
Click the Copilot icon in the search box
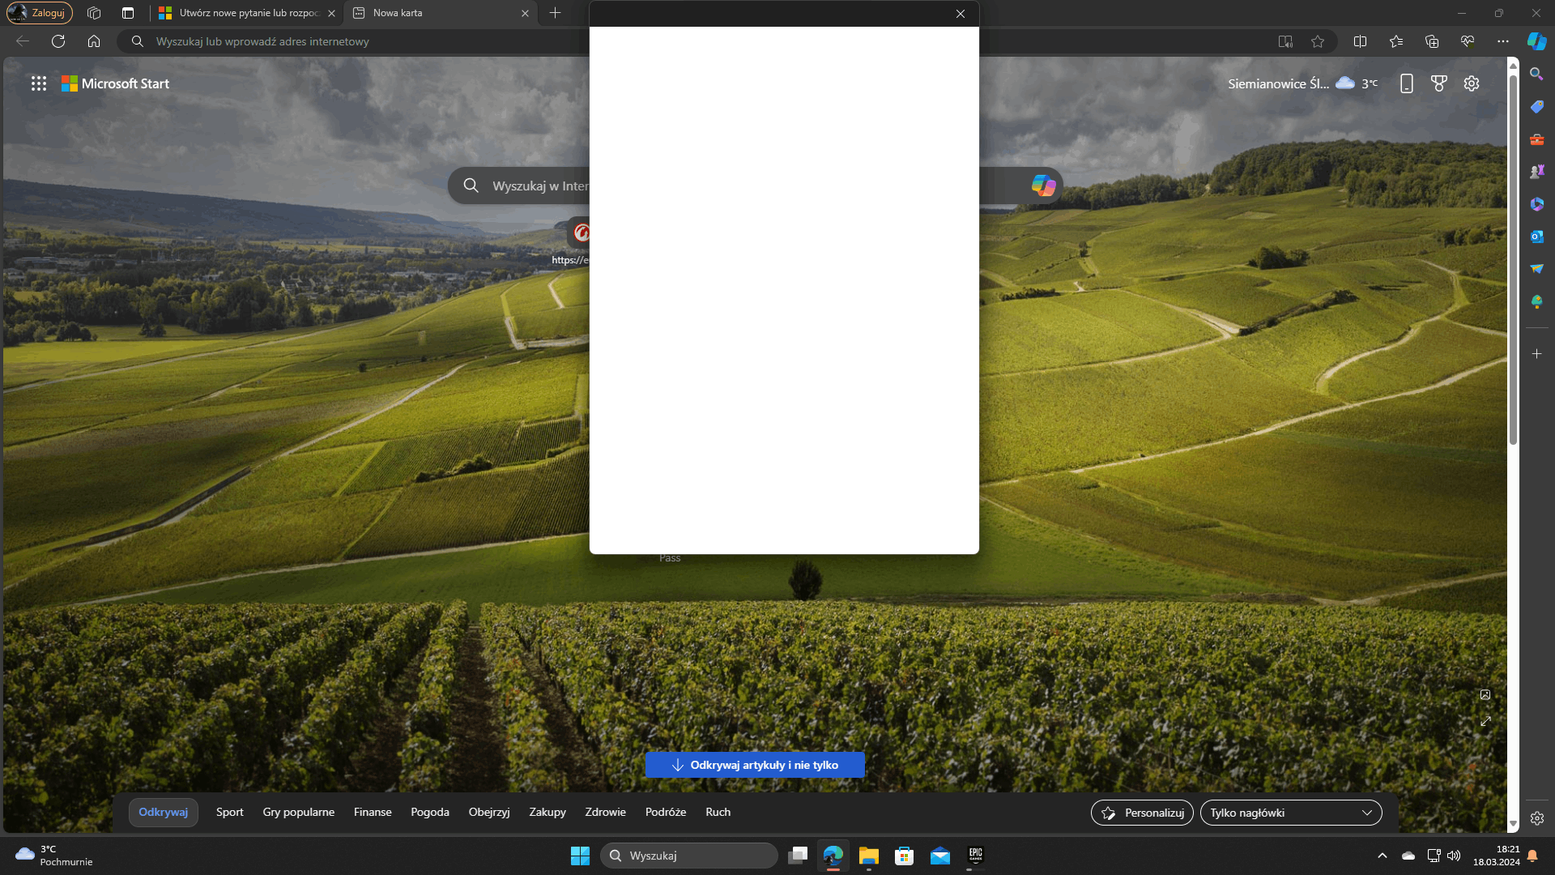[1043, 186]
